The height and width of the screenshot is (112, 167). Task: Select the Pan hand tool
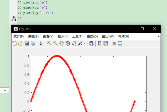[x=61, y=43]
